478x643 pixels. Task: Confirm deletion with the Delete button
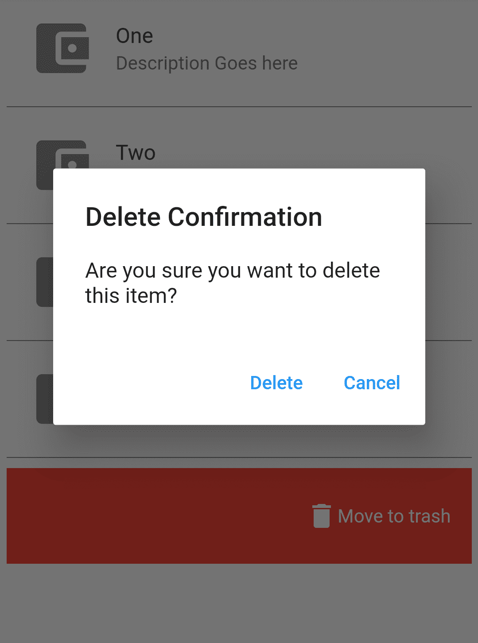click(x=276, y=383)
